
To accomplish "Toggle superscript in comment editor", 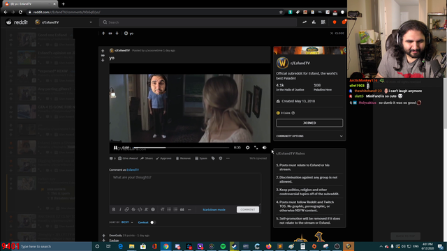I will pyautogui.click(x=147, y=209).
